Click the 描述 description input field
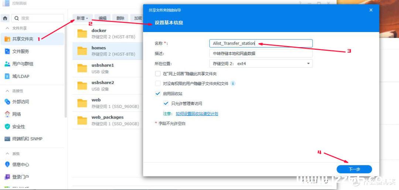This screenshot has height=190, width=399. (261, 53)
